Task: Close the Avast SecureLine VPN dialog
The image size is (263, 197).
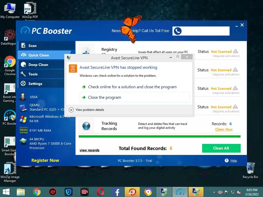Action: point(187,57)
